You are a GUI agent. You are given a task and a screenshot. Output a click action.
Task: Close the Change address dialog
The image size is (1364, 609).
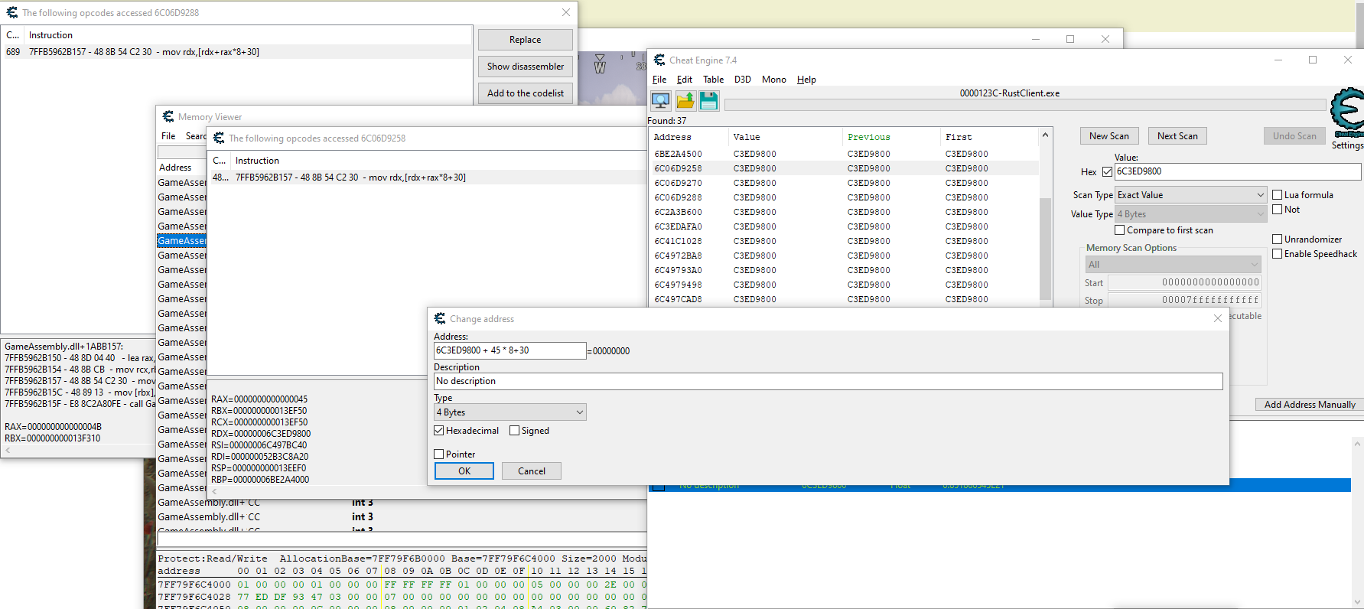(x=1218, y=318)
